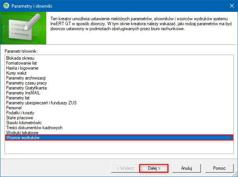Click the notepad and pencil banner image
Image resolution: width=238 pixels, height=177 pixels.
pos(23,28)
